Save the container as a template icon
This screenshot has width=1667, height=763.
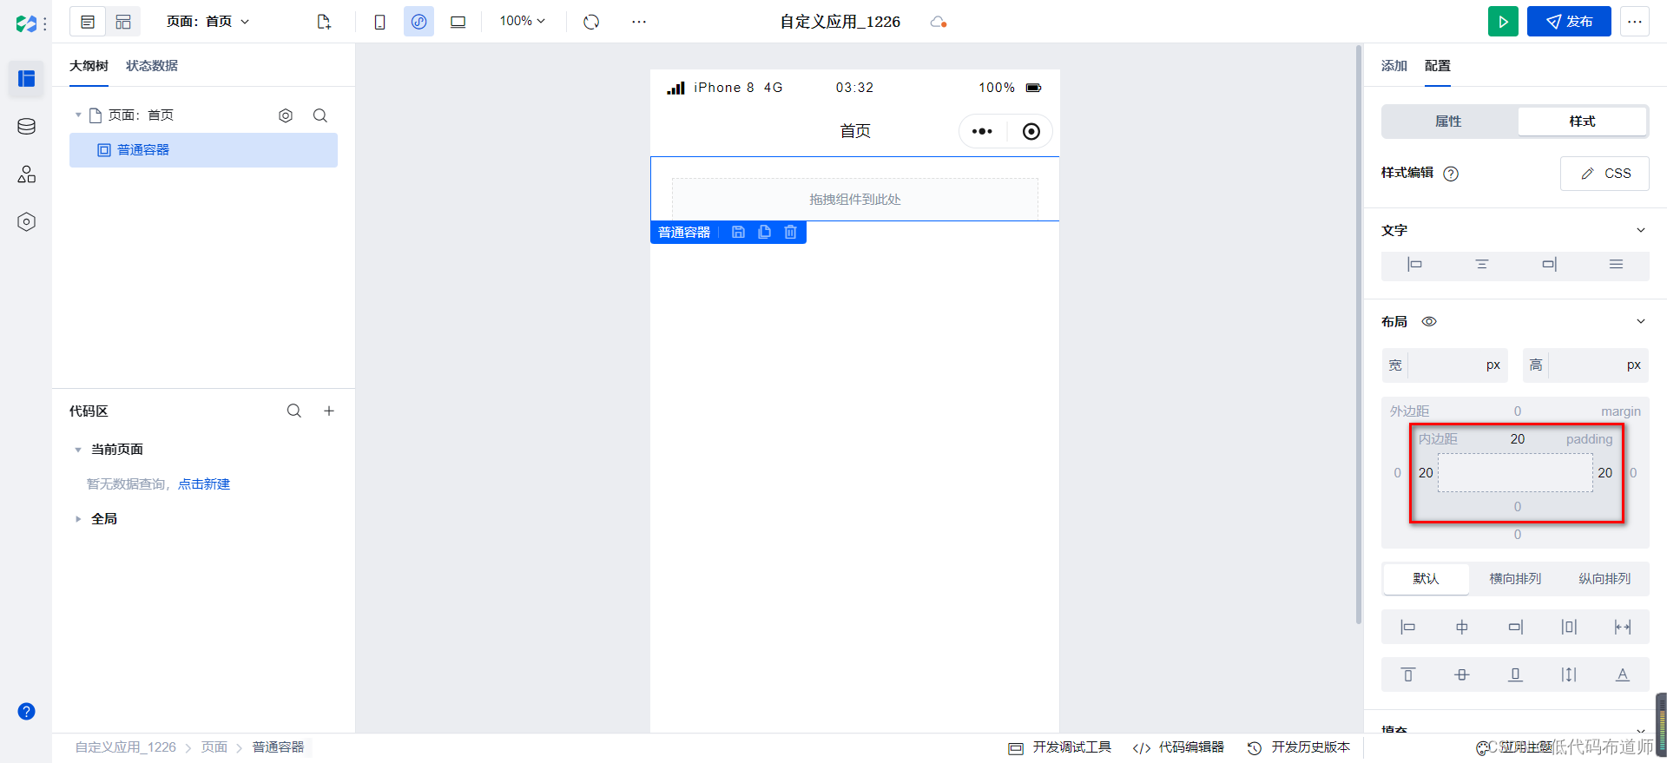pyautogui.click(x=738, y=233)
